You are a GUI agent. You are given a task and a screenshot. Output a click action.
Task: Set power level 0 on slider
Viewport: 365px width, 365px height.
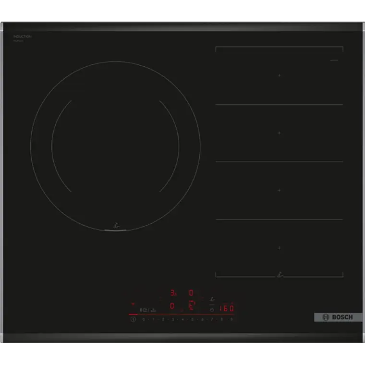144,319
